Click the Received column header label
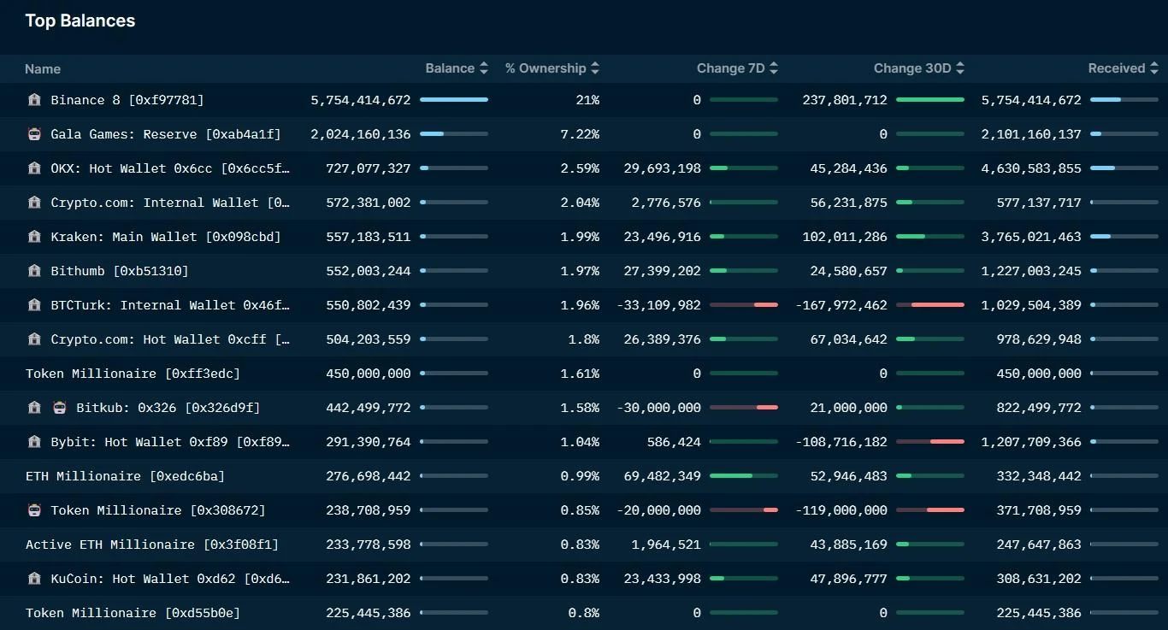Image resolution: width=1168 pixels, height=630 pixels. click(x=1117, y=68)
